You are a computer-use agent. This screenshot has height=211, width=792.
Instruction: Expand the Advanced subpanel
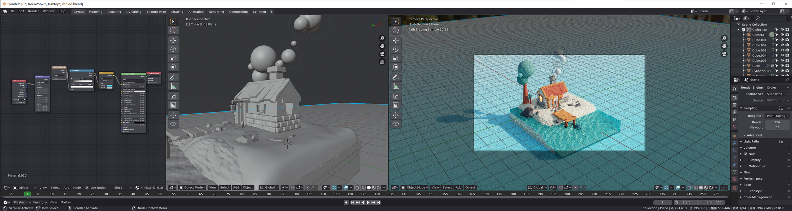point(754,135)
